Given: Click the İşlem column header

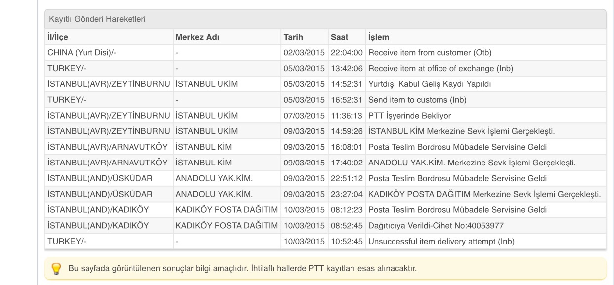Looking at the screenshot, I should coord(379,37).
